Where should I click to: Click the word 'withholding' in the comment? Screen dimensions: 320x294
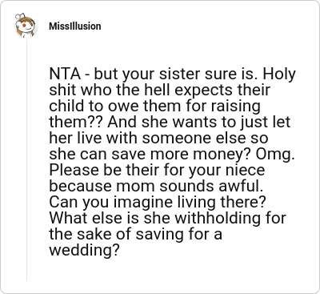point(218,219)
